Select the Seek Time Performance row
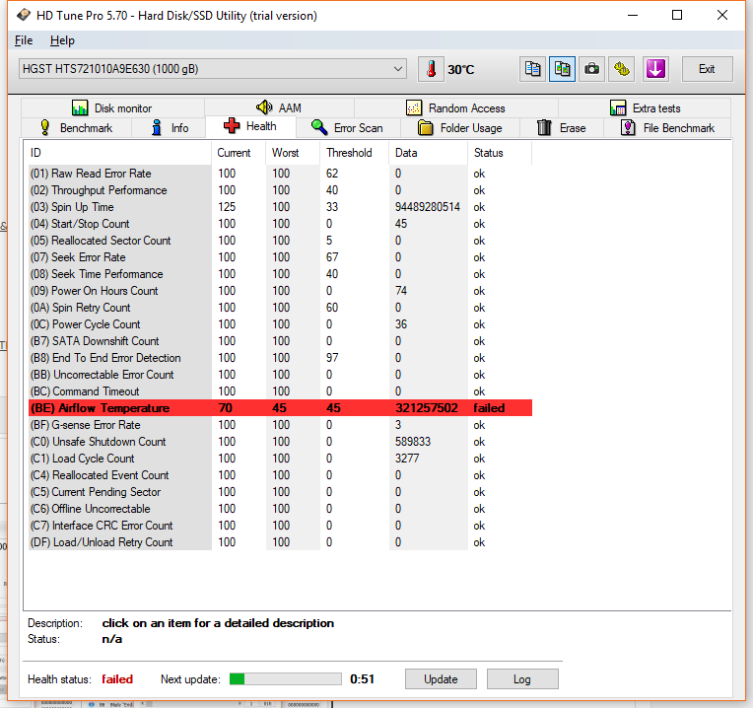Image resolution: width=753 pixels, height=708 pixels. coord(280,274)
